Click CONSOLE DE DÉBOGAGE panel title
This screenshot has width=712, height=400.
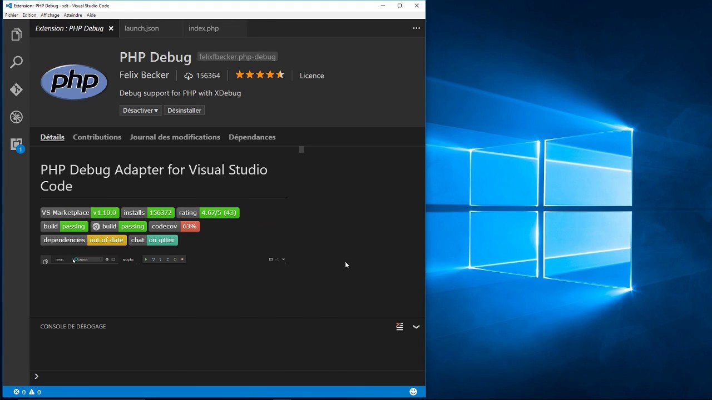tap(73, 327)
